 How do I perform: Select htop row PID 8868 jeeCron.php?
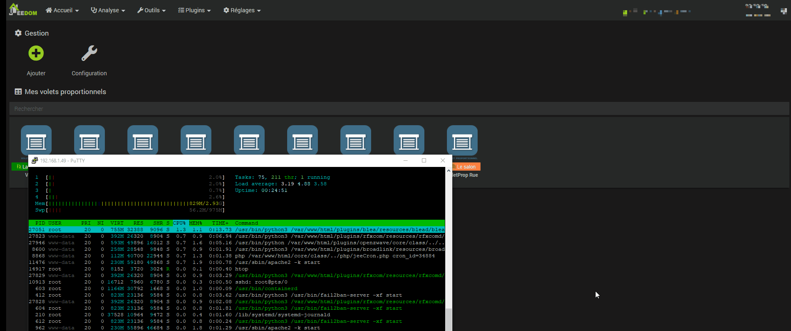click(237, 256)
